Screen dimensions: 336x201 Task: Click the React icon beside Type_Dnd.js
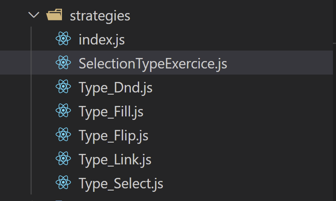[63, 88]
